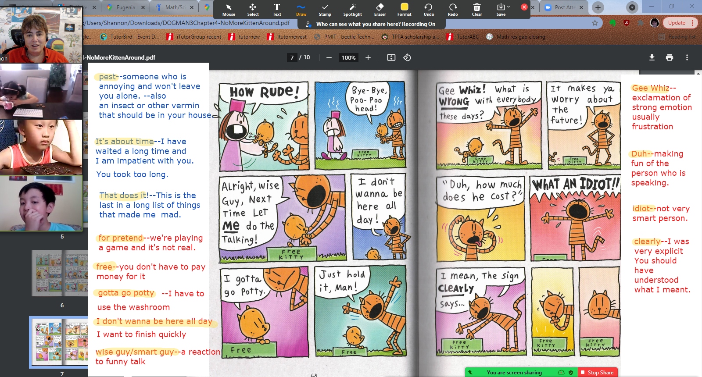Screen dimensions: 702x377
Task: Undo the last annotation
Action: point(429,10)
